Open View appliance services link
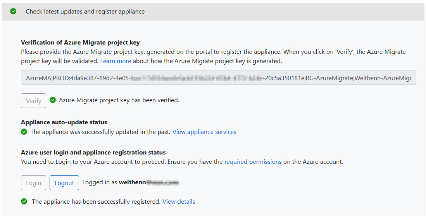The image size is (426, 218). click(204, 132)
